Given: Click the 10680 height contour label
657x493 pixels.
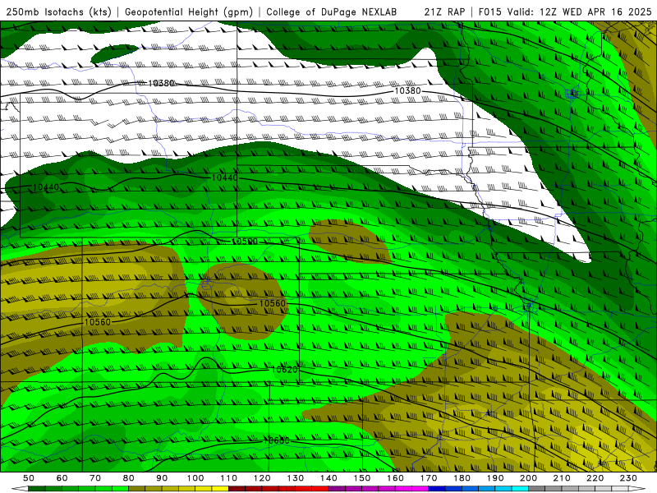Looking at the screenshot, I should tap(276, 440).
